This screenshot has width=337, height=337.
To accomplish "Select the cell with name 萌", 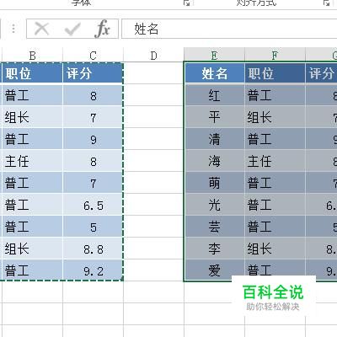I will click(x=215, y=183).
